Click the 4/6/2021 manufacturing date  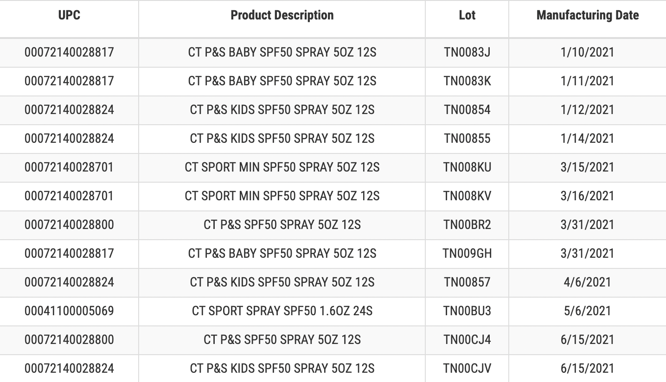(x=588, y=282)
